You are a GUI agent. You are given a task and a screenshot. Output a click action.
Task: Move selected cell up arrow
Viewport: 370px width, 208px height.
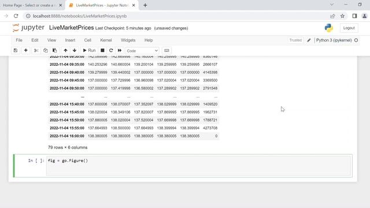[65, 50]
